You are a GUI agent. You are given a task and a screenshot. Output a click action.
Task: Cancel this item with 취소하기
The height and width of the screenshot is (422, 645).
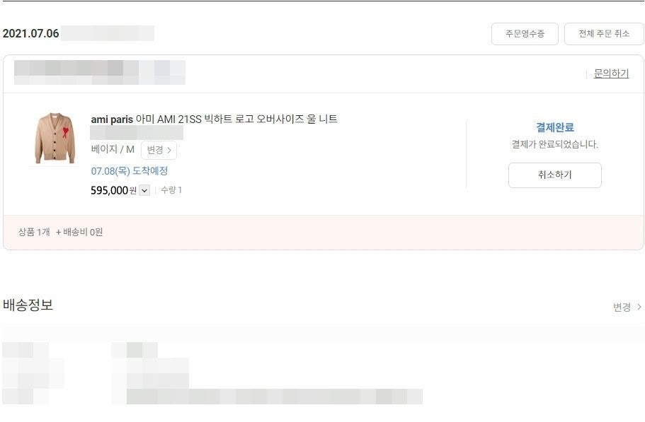555,175
